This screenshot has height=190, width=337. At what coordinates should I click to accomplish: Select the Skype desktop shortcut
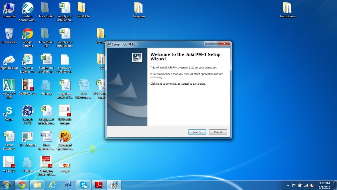point(9,113)
